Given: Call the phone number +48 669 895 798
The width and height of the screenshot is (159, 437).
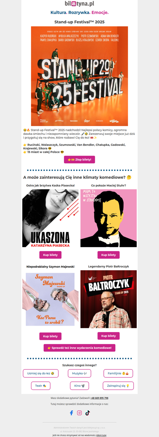Looking at the screenshot, I should coord(99,398).
